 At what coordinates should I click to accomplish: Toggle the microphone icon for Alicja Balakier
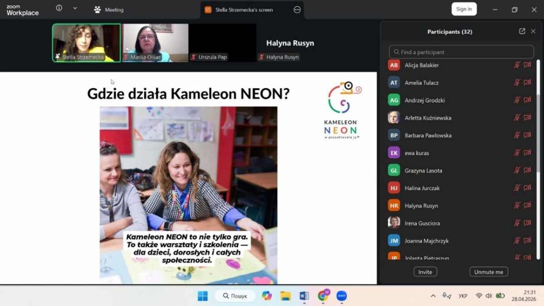pos(516,65)
